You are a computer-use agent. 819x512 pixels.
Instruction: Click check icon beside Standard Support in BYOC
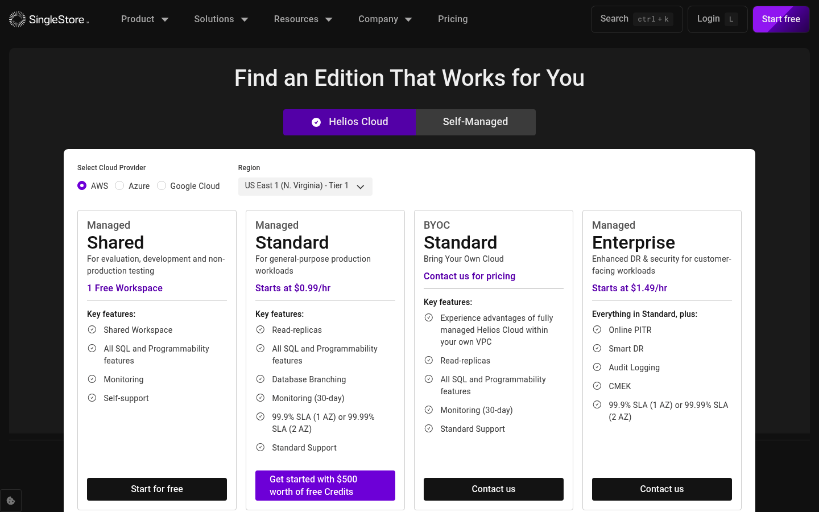429,428
